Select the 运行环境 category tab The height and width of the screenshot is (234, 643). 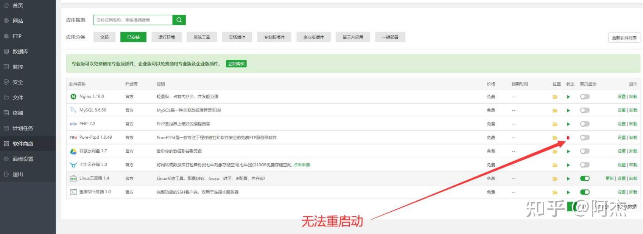pos(167,37)
